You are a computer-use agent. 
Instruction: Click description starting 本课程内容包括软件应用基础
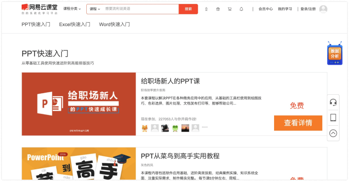[x=200, y=176]
